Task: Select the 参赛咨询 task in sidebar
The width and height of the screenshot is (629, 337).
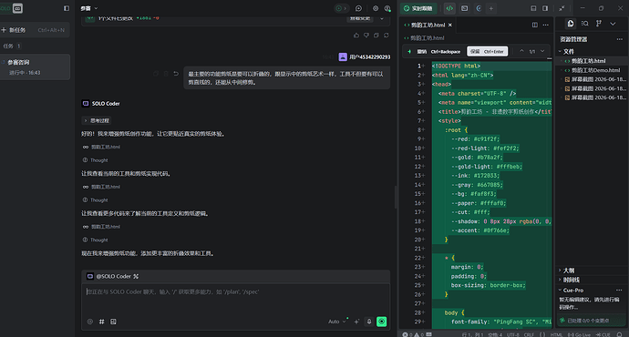Action: 36,66
